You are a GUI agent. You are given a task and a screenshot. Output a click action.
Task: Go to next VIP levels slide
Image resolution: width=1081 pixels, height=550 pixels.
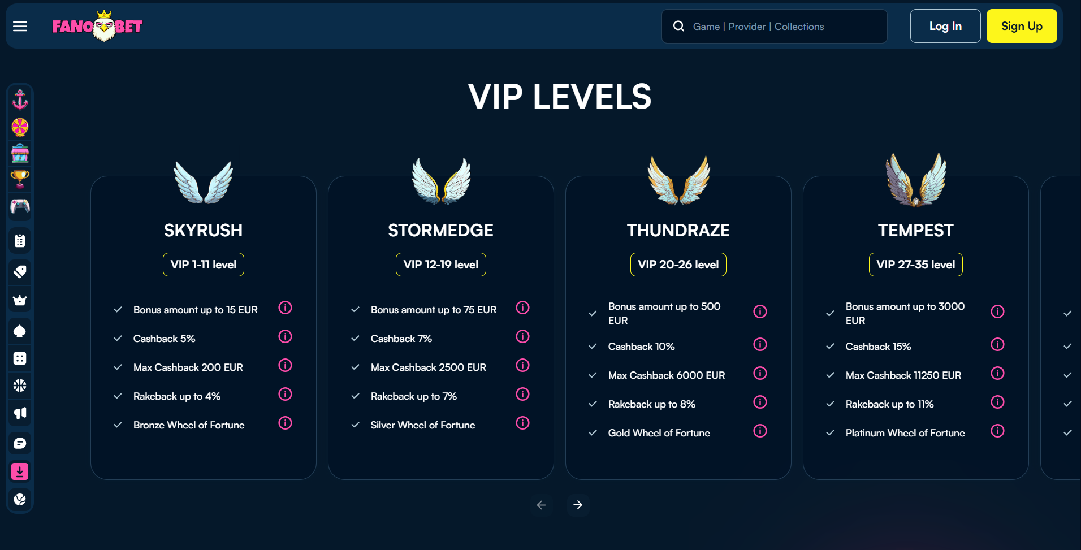(x=578, y=505)
